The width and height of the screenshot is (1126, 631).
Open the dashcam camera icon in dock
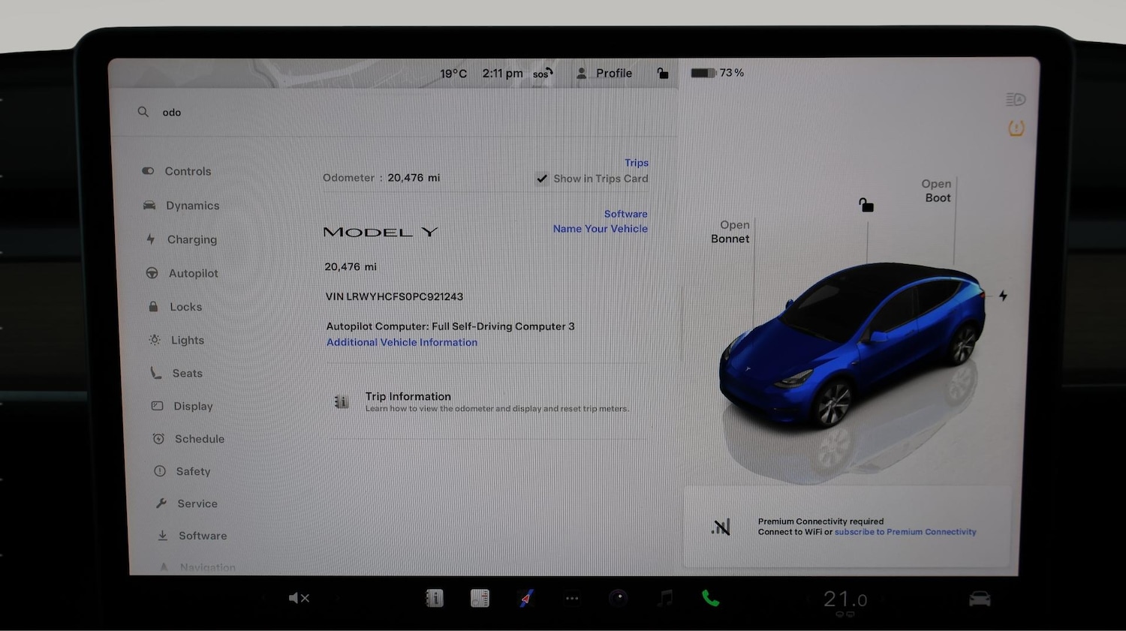pos(618,598)
